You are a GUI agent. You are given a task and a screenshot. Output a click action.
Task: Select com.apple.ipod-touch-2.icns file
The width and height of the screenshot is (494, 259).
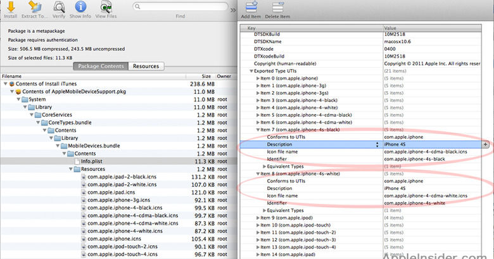[x=118, y=246]
